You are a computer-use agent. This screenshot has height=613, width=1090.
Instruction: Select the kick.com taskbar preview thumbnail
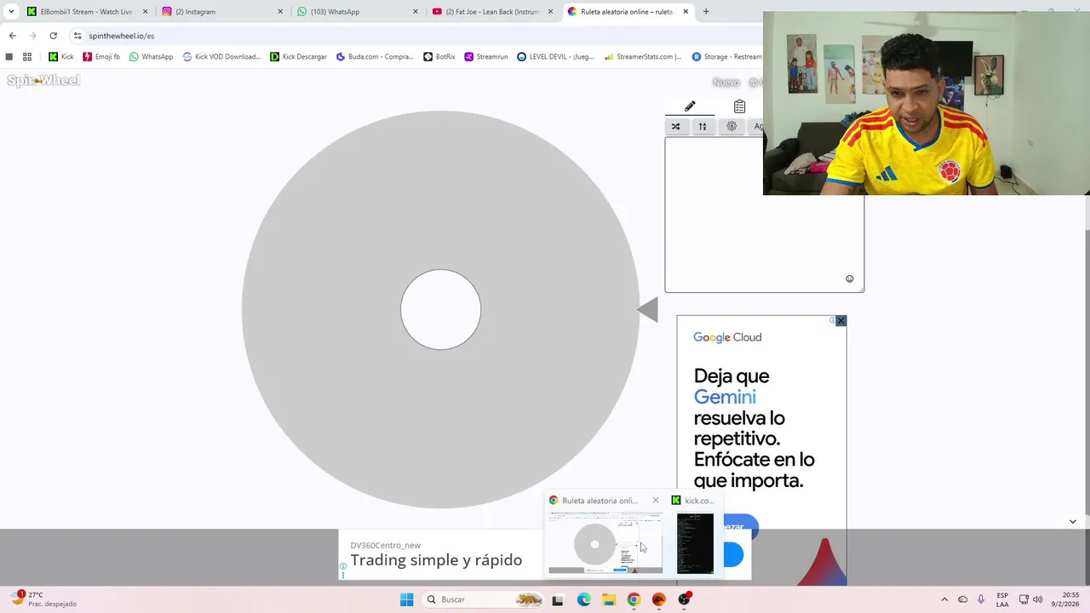[x=695, y=542]
